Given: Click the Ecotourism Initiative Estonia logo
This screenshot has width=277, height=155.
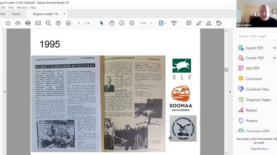Looking at the screenshot, I should click(183, 128).
